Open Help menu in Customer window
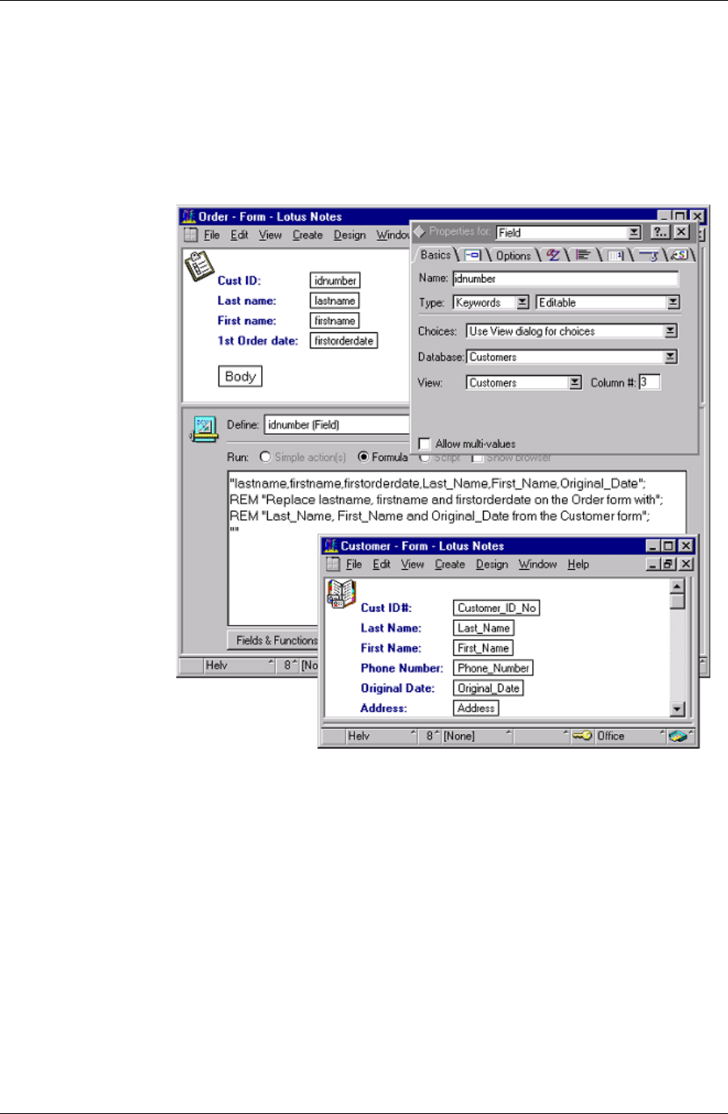This screenshot has width=728, height=1114. (578, 564)
